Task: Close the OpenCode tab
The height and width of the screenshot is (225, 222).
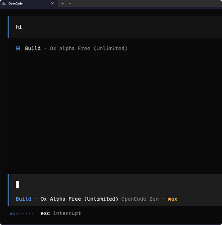Action: click(52, 3)
